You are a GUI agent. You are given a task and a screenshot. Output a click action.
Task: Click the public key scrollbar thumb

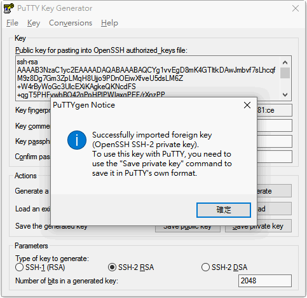pos(285,73)
